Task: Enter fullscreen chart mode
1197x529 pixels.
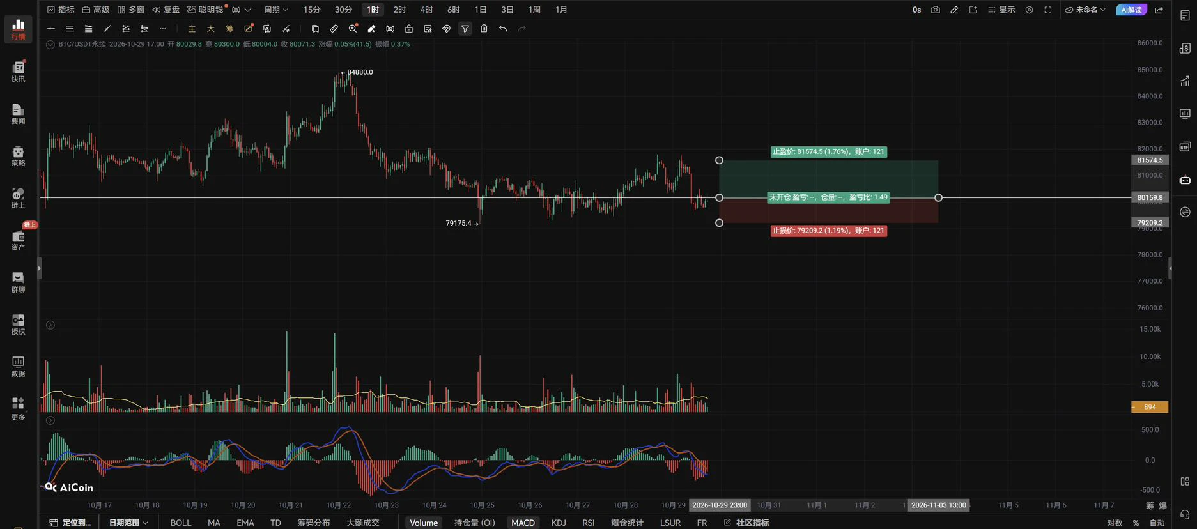Action: click(x=1048, y=10)
